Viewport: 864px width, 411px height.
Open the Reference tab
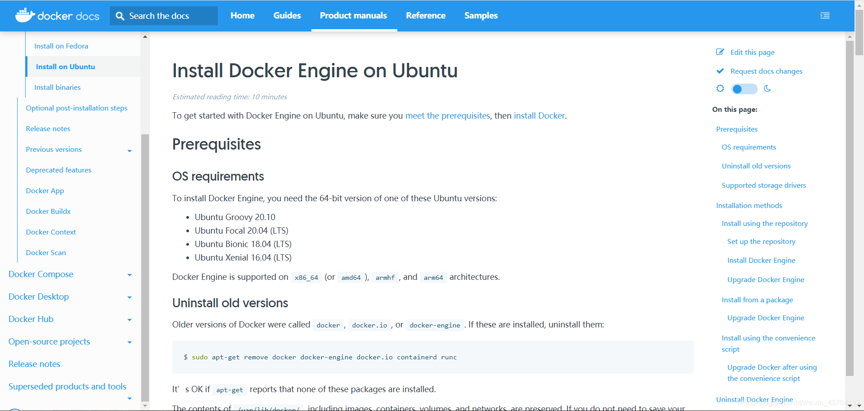(x=426, y=16)
